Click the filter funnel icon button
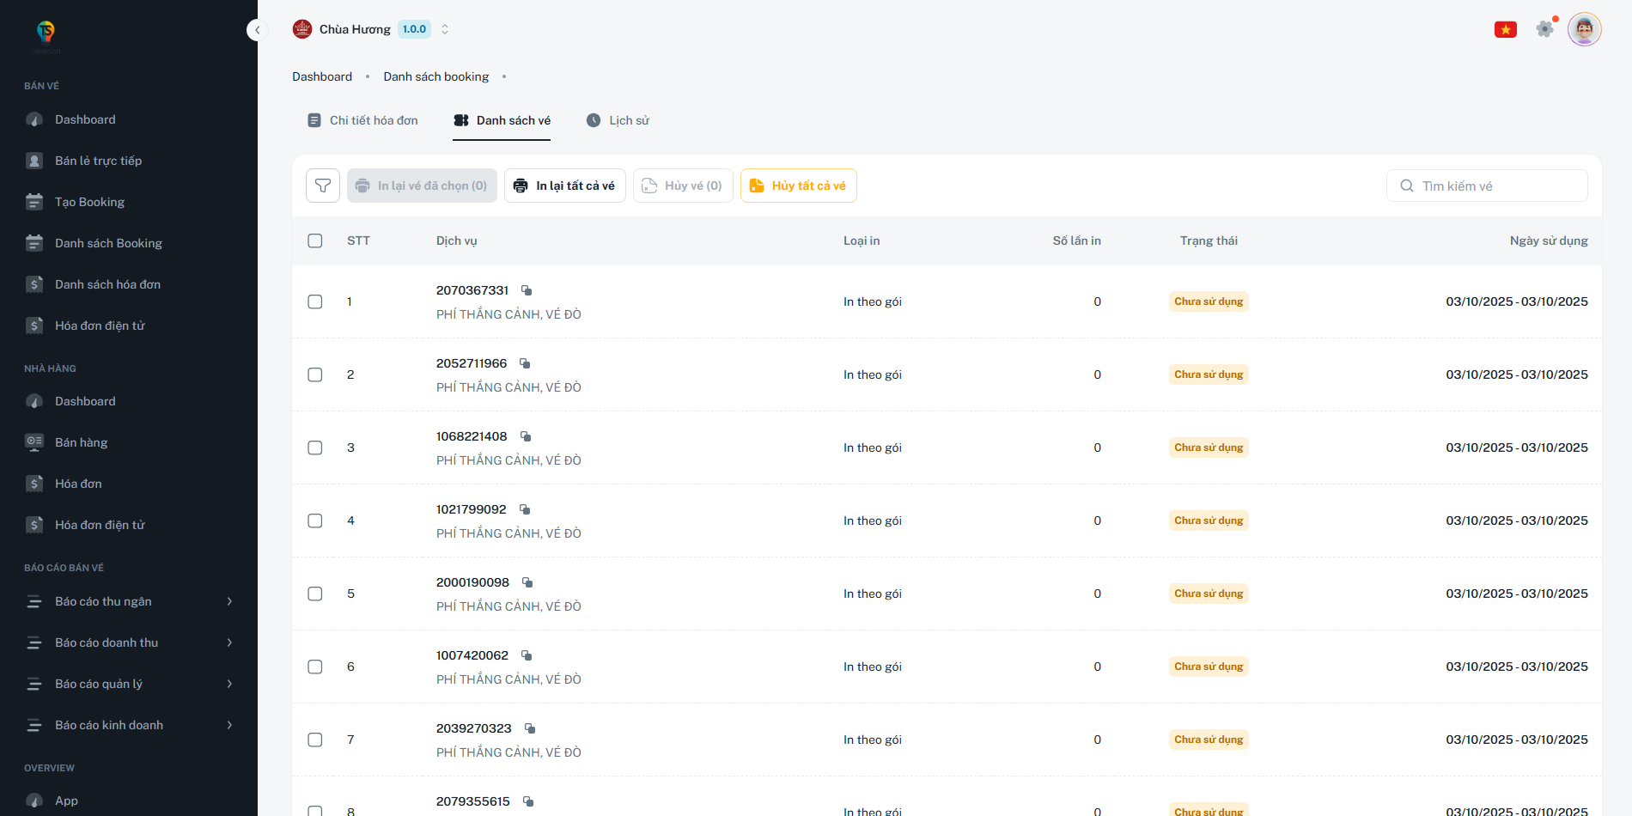 pos(323,186)
